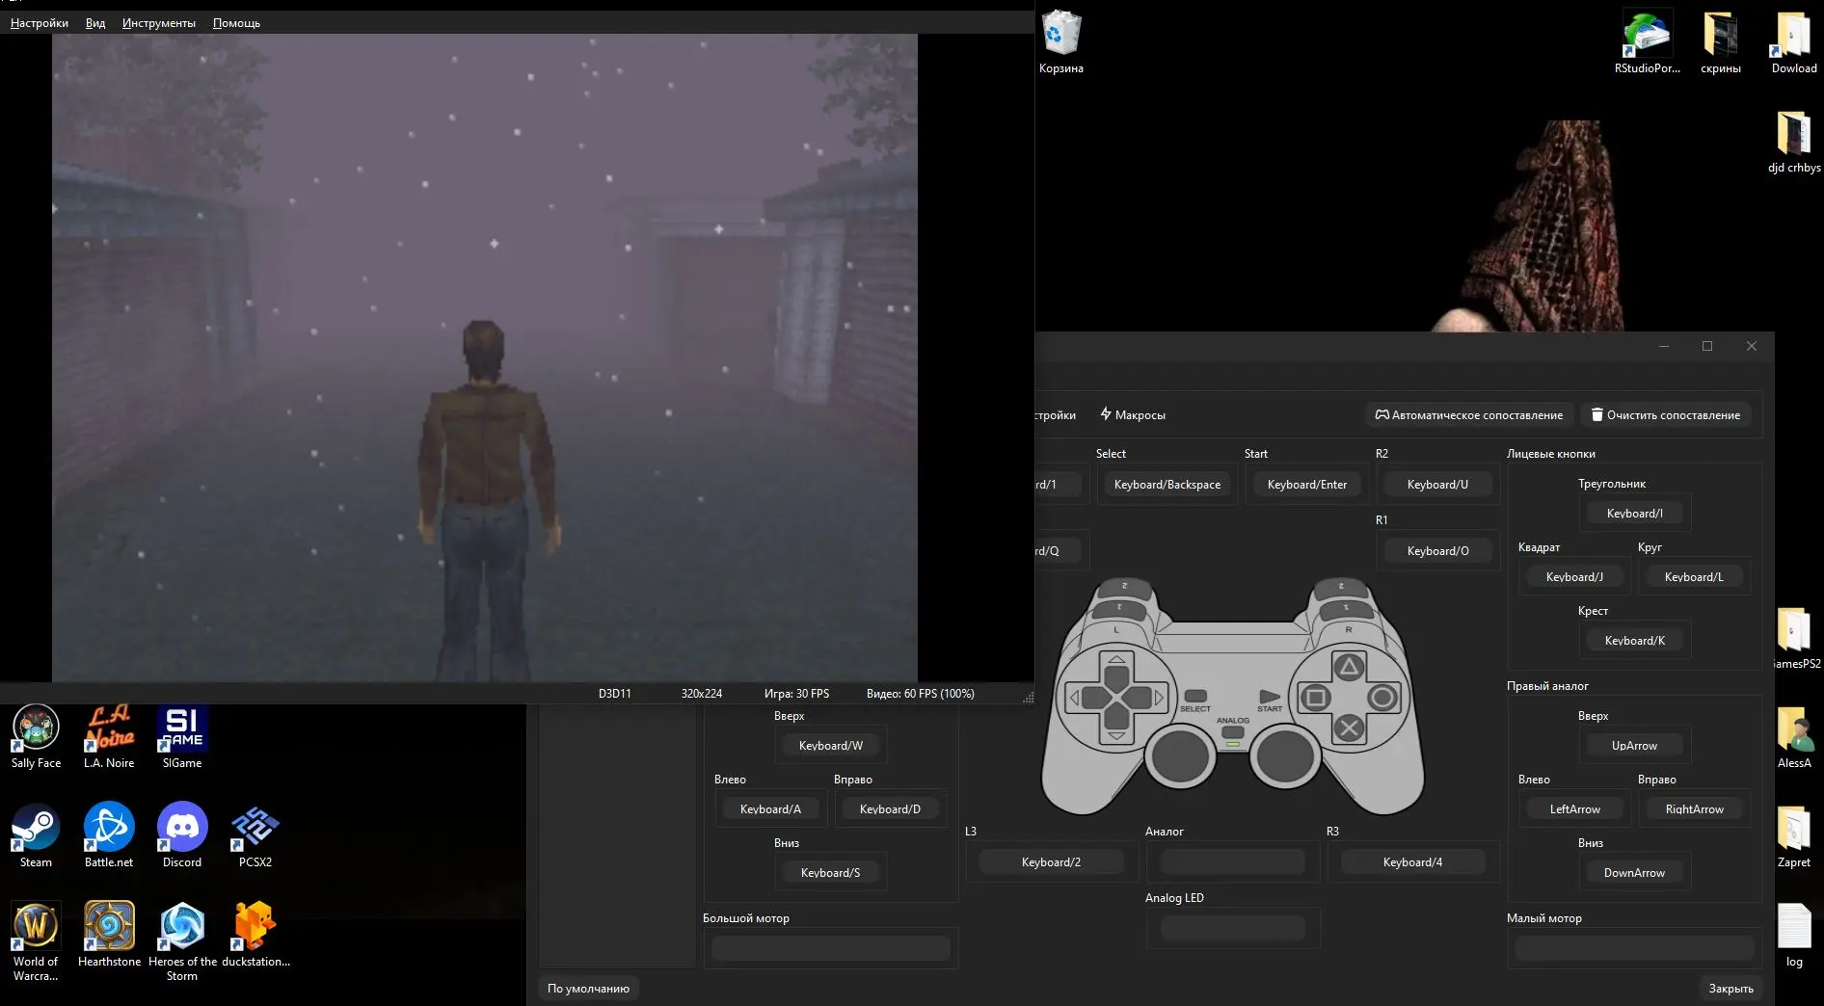Image resolution: width=1824 pixels, height=1006 pixels.
Task: Select the Start binding Keyboard/Enter
Action: coord(1306,485)
